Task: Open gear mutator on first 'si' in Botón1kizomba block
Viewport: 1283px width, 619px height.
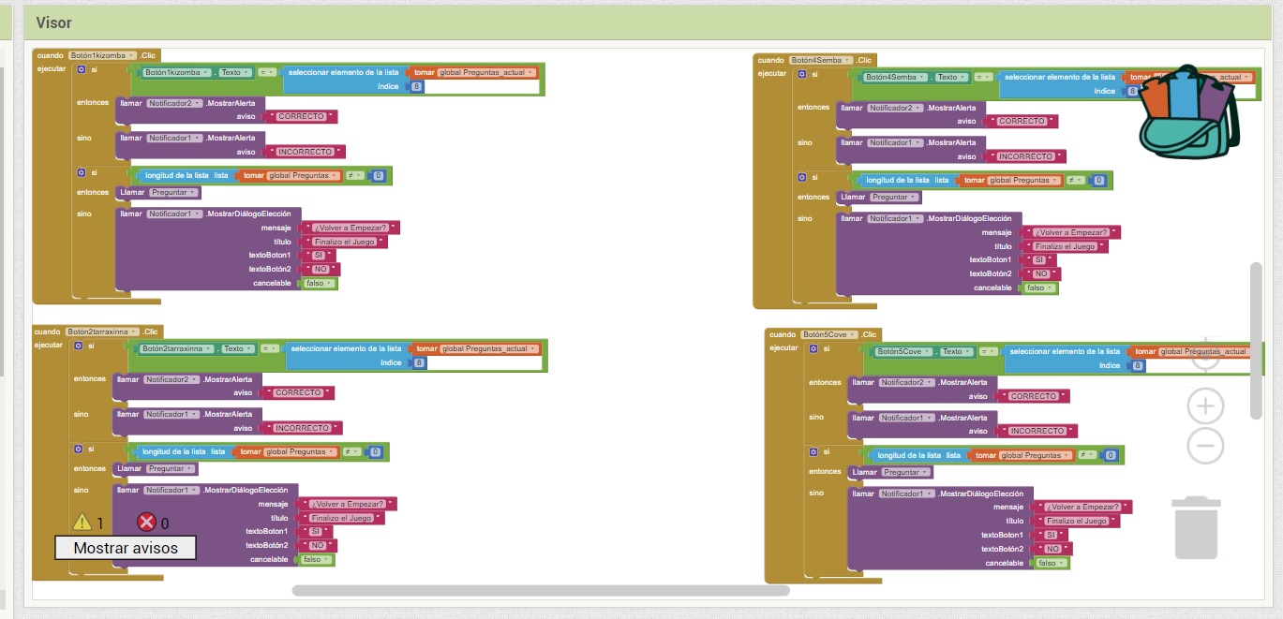Action: [x=81, y=70]
